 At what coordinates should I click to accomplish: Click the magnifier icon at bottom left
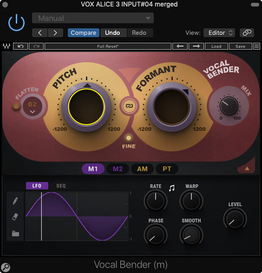[5, 267]
